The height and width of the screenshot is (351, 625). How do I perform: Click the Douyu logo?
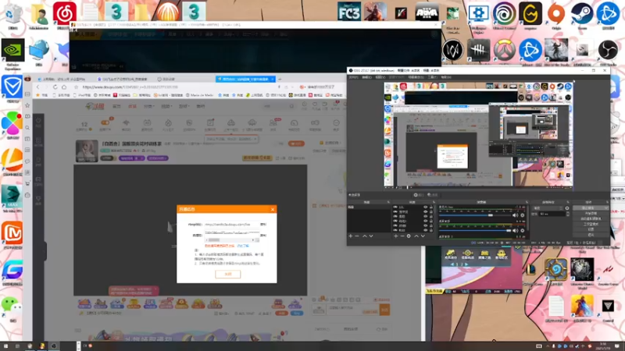point(95,106)
